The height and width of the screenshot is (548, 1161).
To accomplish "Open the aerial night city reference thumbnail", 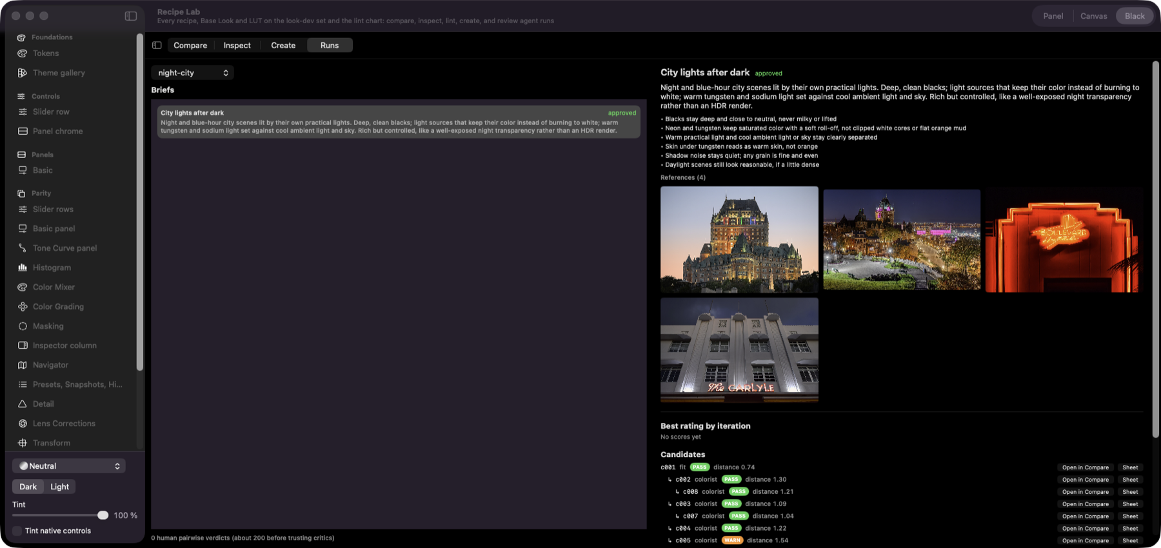I will coord(902,240).
